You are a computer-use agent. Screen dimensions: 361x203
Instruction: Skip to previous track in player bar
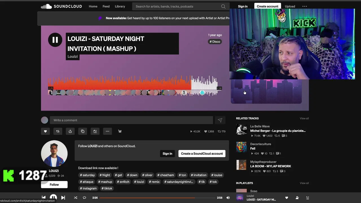point(43,198)
